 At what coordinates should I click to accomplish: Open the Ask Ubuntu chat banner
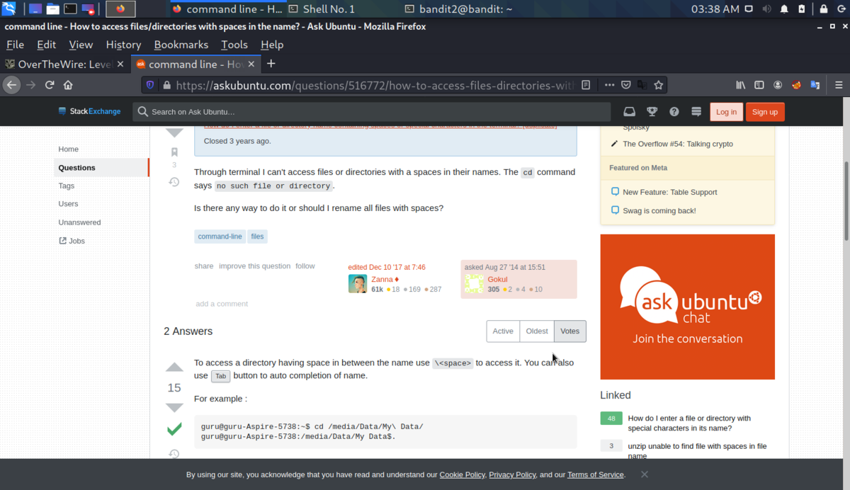click(687, 307)
